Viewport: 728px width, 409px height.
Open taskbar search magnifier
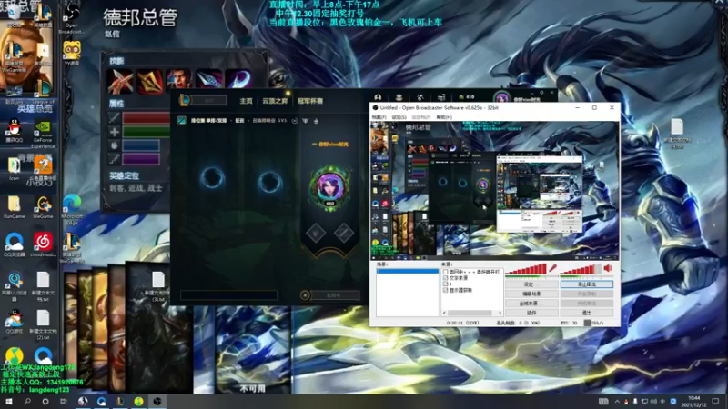pyautogui.click(x=27, y=401)
